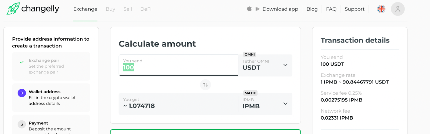
Task: Click the step 3 Payment circle
Action: (22, 124)
